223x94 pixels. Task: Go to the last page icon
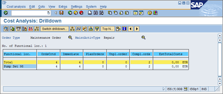(127, 13)
